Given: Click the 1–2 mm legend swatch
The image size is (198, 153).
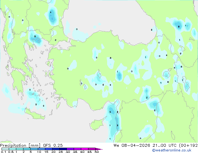Looking at the screenshot, I should pyautogui.click(x=20, y=149).
